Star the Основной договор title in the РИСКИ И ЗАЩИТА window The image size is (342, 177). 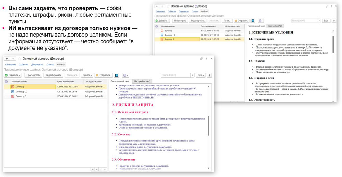point(19,59)
